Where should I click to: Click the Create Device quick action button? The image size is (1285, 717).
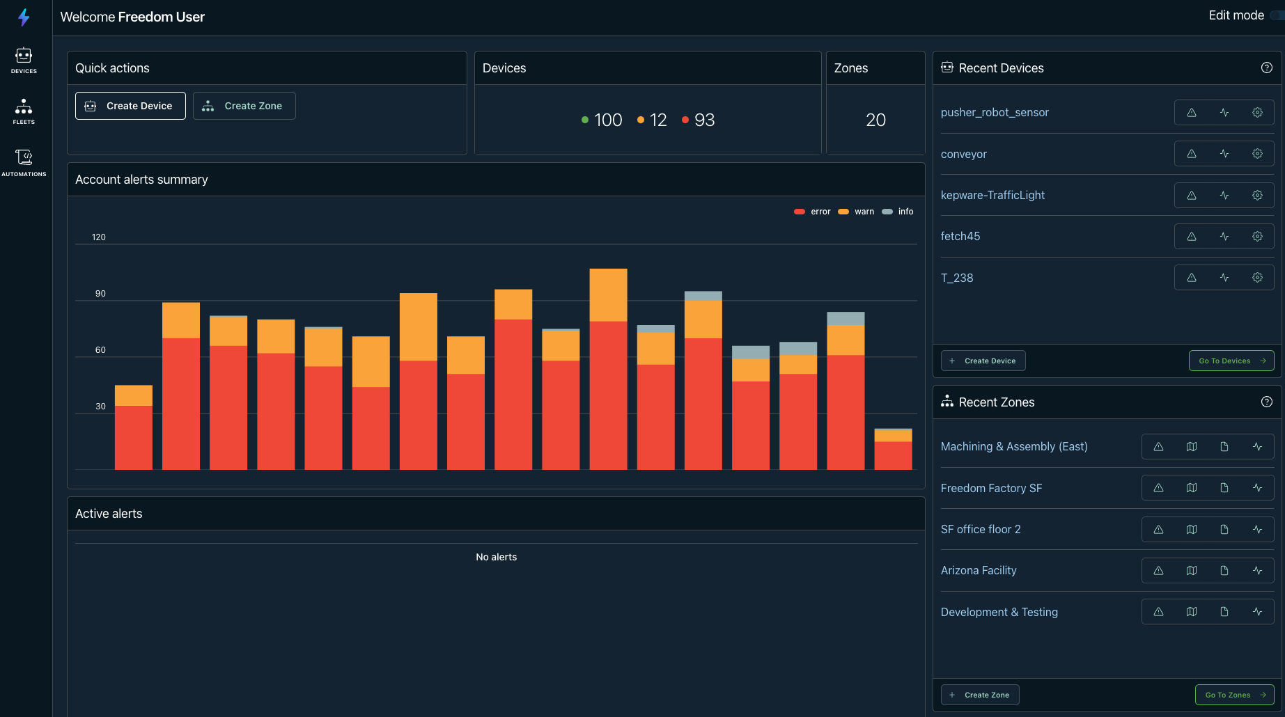tap(130, 106)
